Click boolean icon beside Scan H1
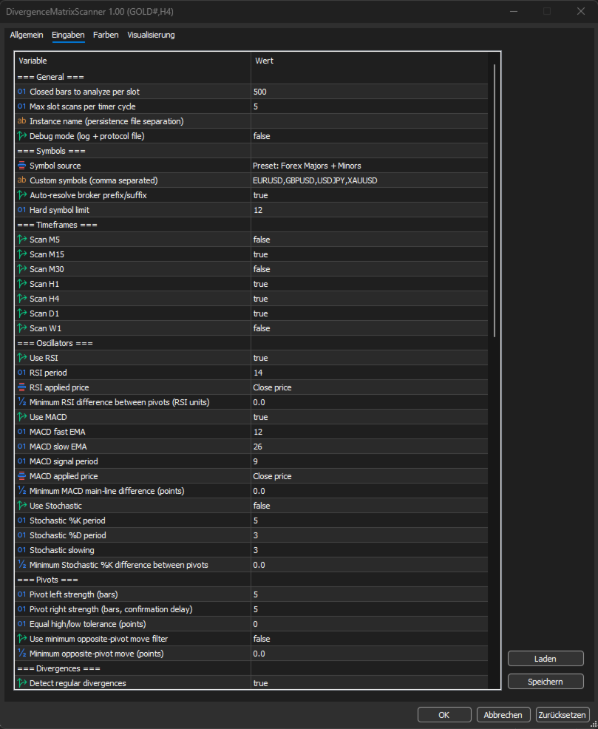 click(22, 284)
